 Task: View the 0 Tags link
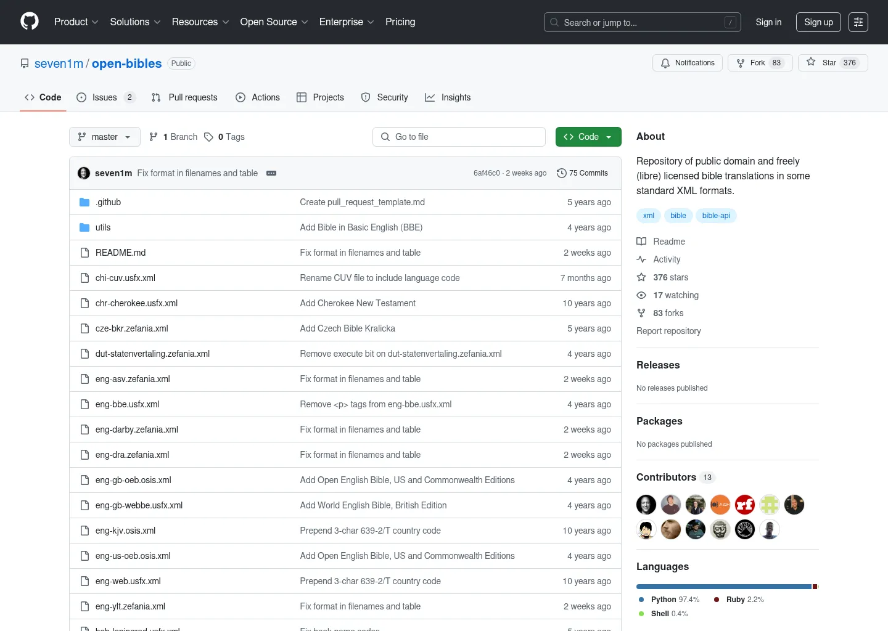tap(224, 137)
